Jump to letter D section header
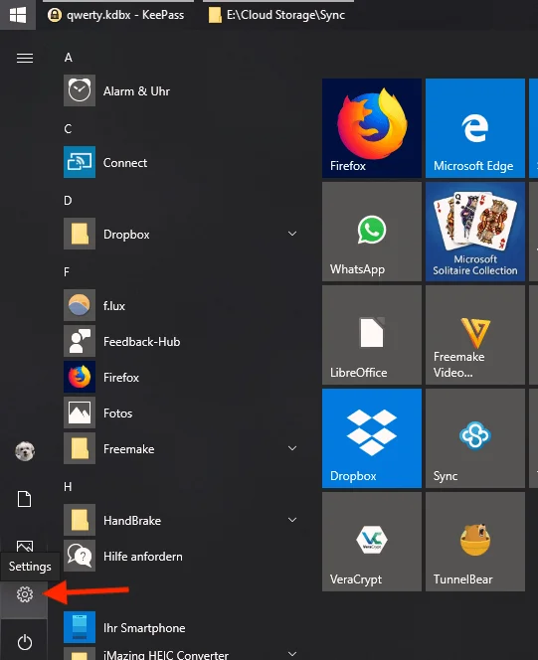Image resolution: width=538 pixels, height=660 pixels. point(68,201)
